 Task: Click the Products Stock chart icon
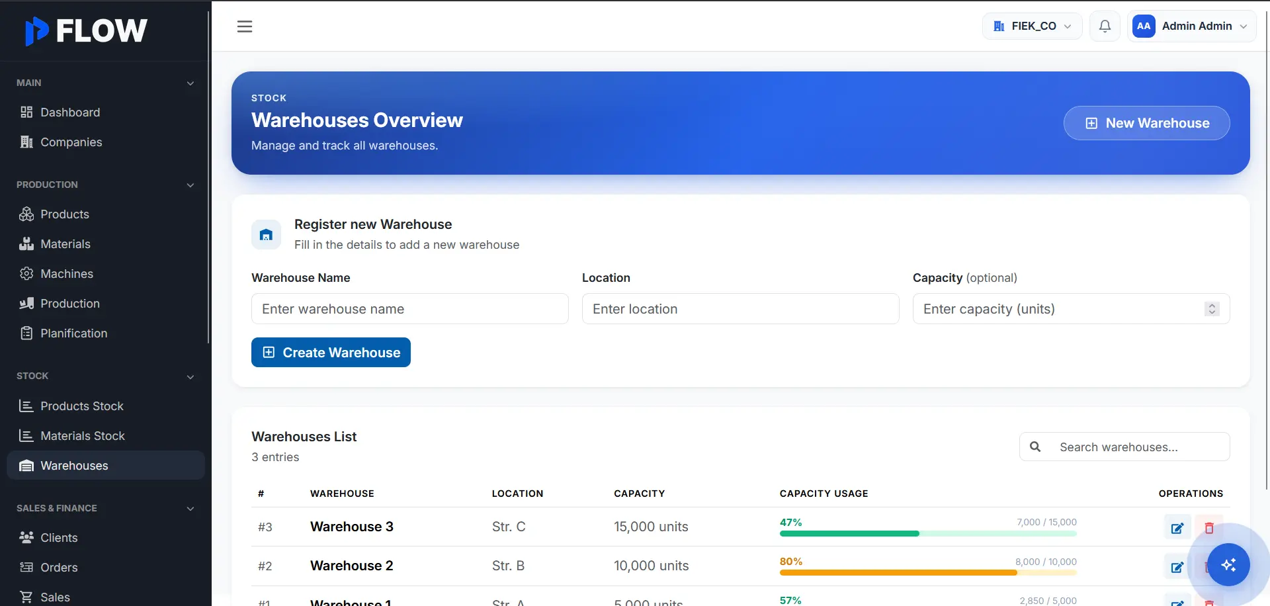coord(26,406)
